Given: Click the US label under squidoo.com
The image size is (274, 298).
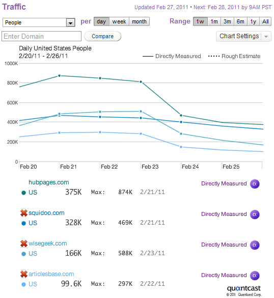Looking at the screenshot, I should (33, 223).
